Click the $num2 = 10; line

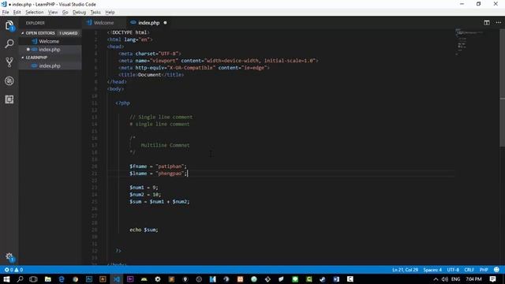pos(145,195)
